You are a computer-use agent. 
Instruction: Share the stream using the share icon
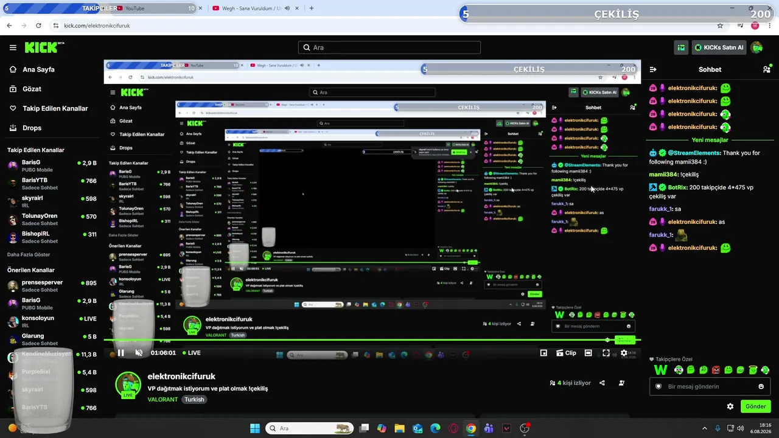602,383
